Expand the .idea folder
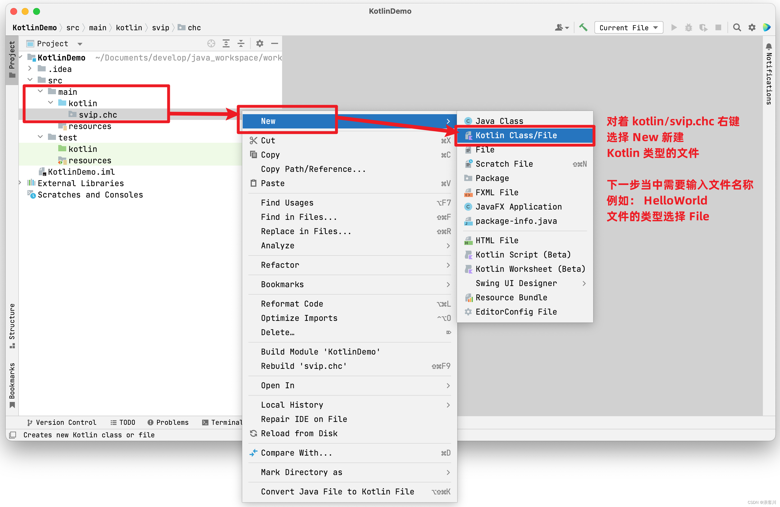 point(30,69)
